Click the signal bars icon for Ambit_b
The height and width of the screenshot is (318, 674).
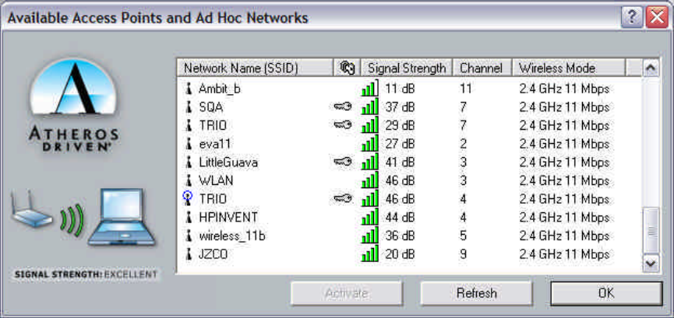[x=369, y=88]
